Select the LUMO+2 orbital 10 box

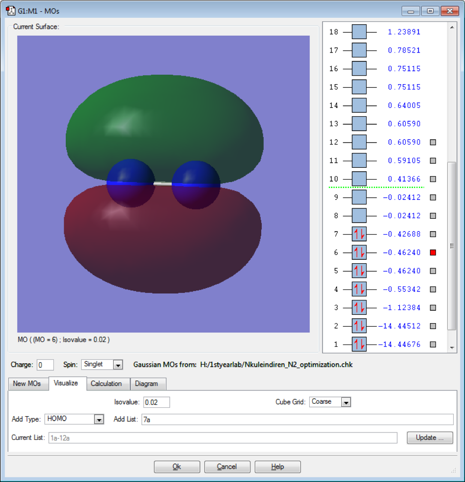359,179
